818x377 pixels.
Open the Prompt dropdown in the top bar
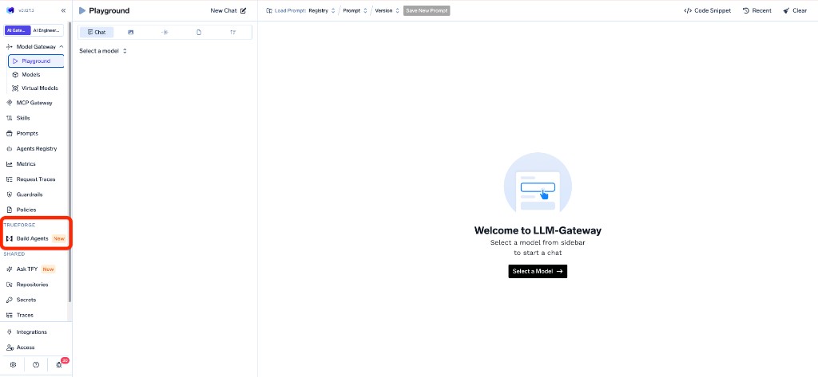[x=355, y=10]
